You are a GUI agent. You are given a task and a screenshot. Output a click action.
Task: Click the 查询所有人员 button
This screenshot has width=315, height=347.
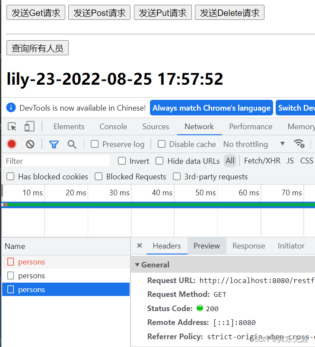point(38,48)
